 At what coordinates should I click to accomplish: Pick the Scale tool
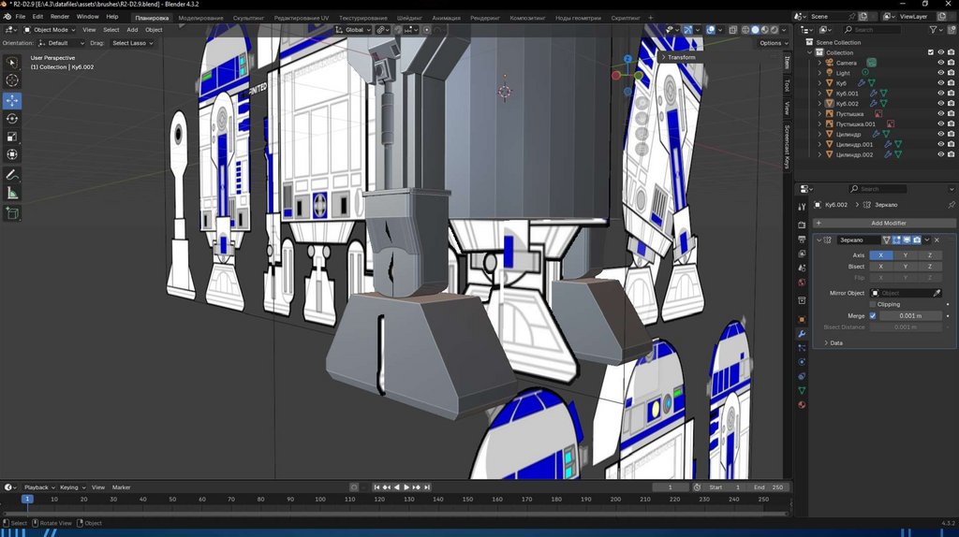point(12,137)
